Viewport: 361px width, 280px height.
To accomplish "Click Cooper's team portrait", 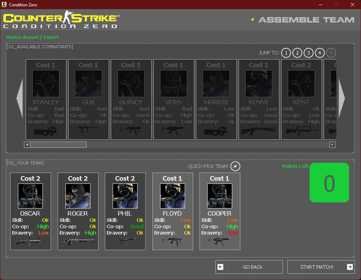I will pos(220,196).
